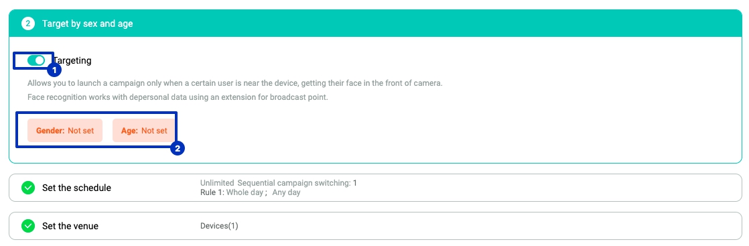Click the green checkmark beside Set the venue
The image size is (749, 246).
point(28,225)
